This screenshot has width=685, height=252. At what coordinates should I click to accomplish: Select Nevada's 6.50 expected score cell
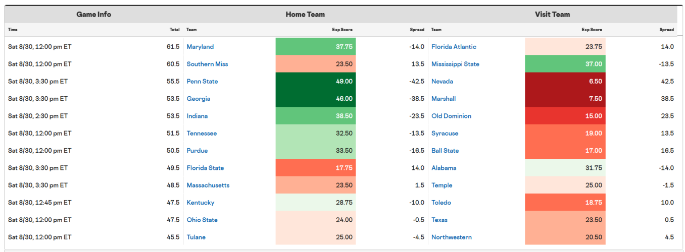tap(565, 81)
